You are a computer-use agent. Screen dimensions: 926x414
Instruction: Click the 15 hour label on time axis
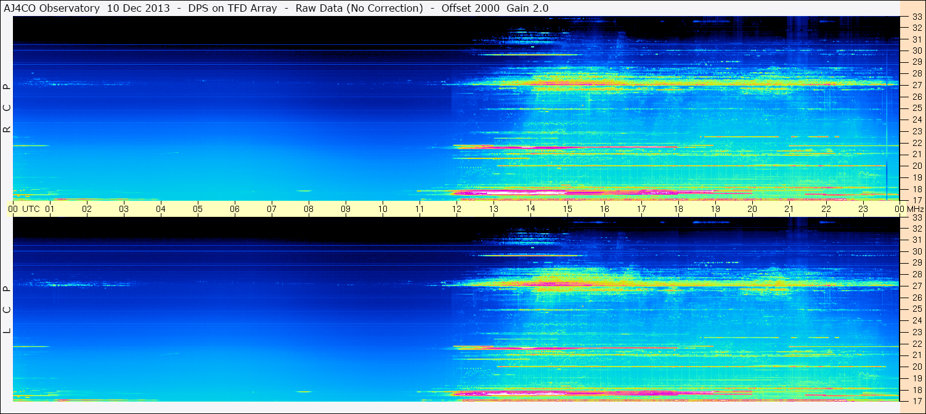click(x=567, y=209)
